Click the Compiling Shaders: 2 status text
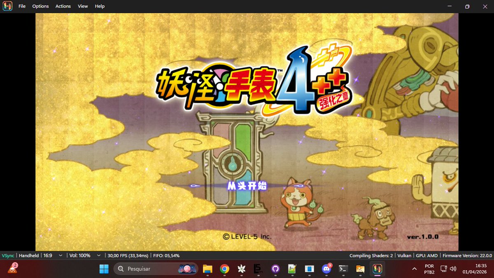 [x=371, y=255]
